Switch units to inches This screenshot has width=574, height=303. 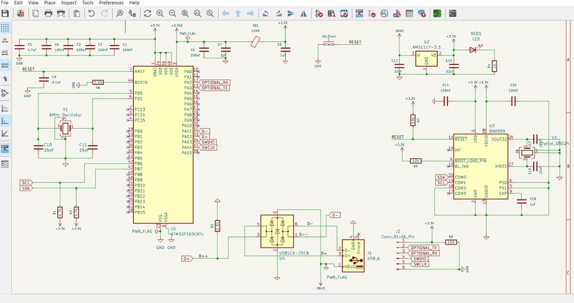click(5, 40)
